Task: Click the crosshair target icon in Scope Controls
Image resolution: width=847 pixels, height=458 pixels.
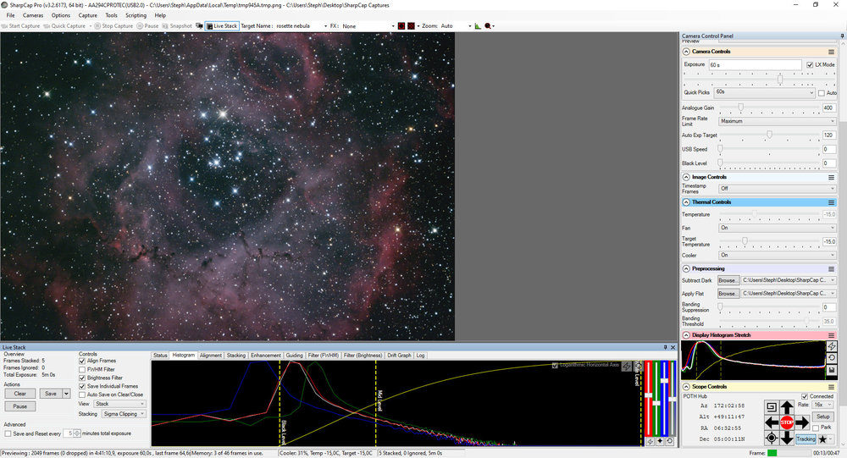Action: [771, 438]
